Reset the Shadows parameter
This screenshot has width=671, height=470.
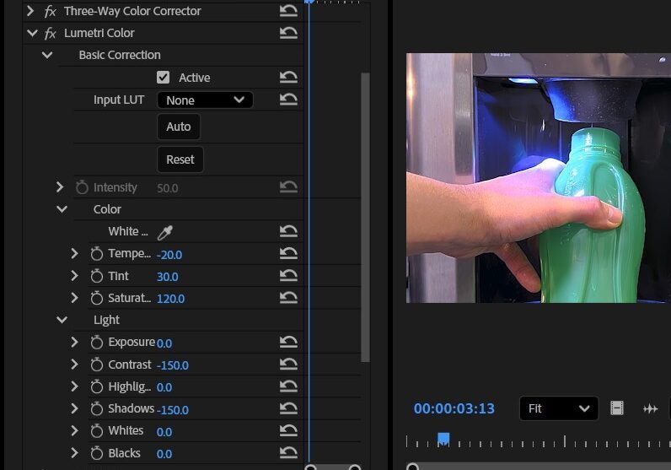tap(288, 408)
